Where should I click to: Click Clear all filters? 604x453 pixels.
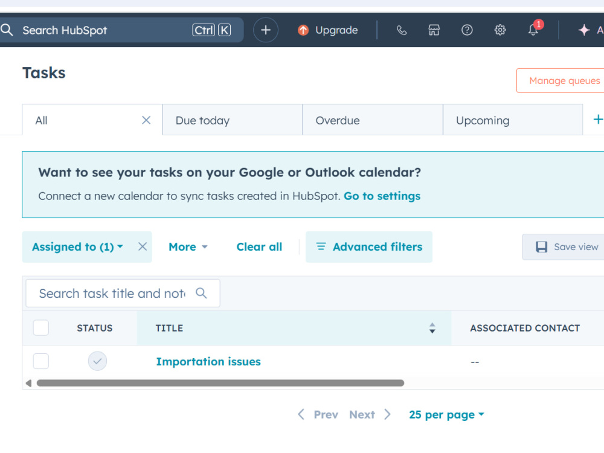(259, 247)
